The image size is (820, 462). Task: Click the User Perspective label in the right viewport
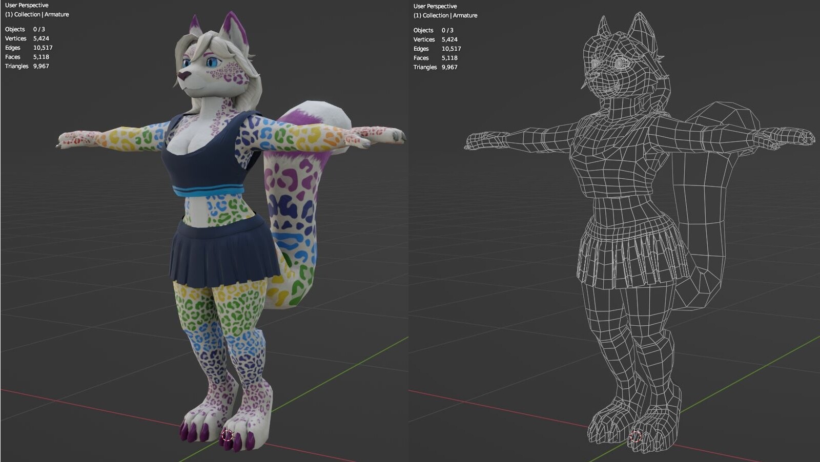tap(434, 6)
